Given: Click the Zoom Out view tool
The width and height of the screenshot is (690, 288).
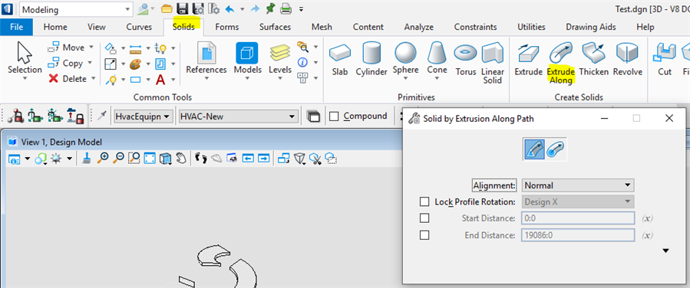Looking at the screenshot, I should point(118,158).
